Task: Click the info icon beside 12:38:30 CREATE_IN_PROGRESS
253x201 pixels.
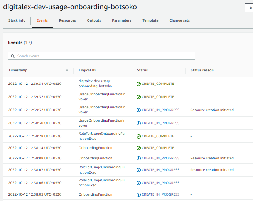Action: click(138, 123)
